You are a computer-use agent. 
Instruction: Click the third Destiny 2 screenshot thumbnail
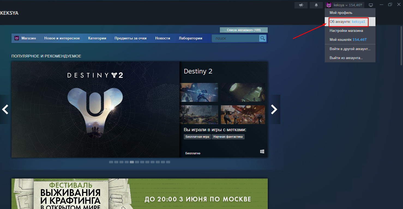point(199,115)
